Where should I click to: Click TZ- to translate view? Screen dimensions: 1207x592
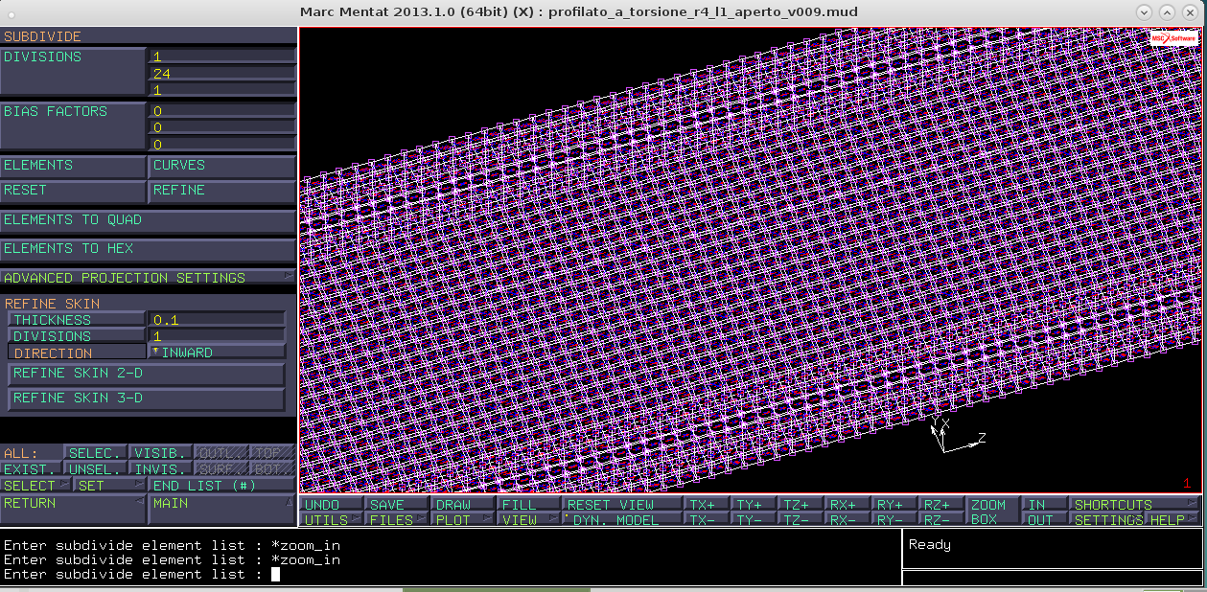(x=801, y=519)
